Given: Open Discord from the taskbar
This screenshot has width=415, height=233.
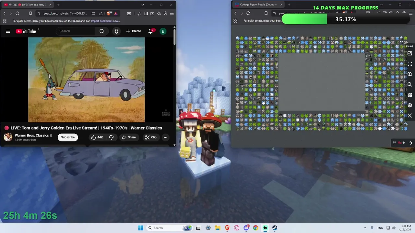Looking at the screenshot, I should point(246,228).
